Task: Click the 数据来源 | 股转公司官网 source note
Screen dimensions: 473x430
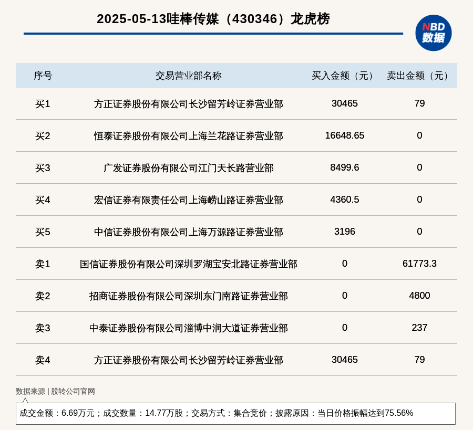Action: (x=55, y=391)
